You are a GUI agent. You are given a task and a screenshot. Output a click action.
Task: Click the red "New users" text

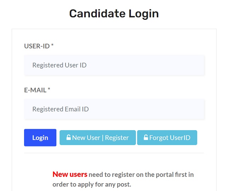[x=70, y=174]
